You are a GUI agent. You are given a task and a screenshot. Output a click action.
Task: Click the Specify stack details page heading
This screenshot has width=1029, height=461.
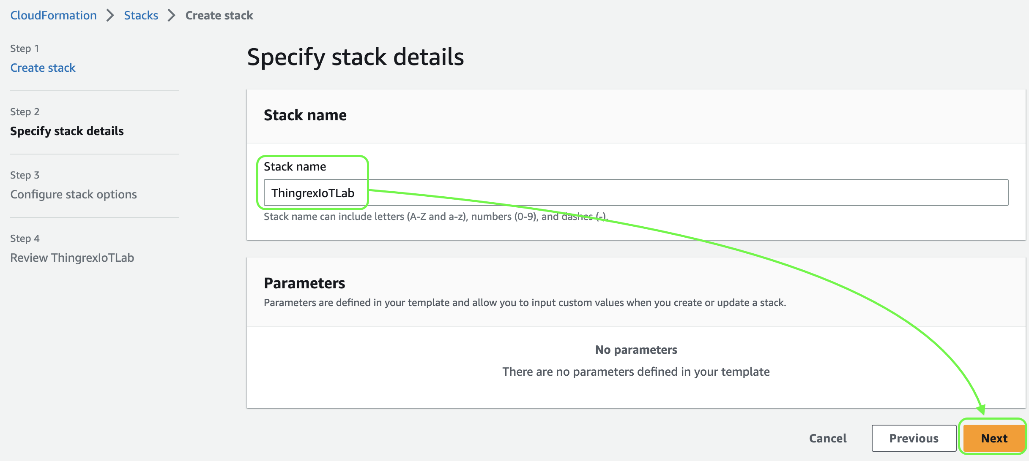(356, 57)
